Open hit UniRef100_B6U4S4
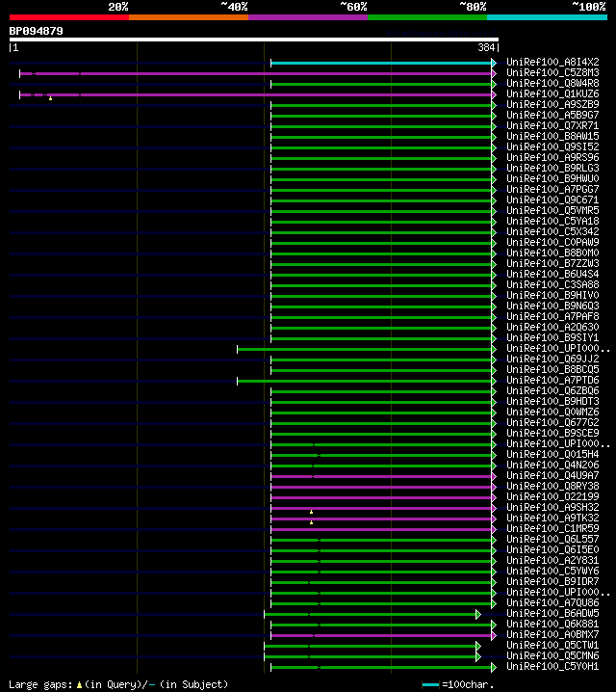The image size is (616, 692). [552, 274]
